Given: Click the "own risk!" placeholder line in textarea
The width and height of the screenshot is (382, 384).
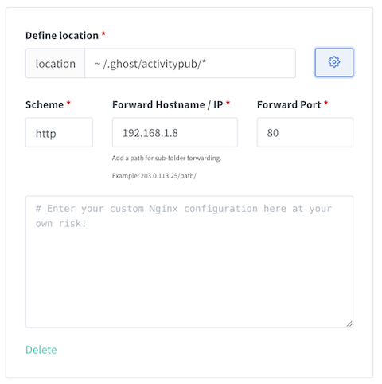Looking at the screenshot, I should coord(60,224).
